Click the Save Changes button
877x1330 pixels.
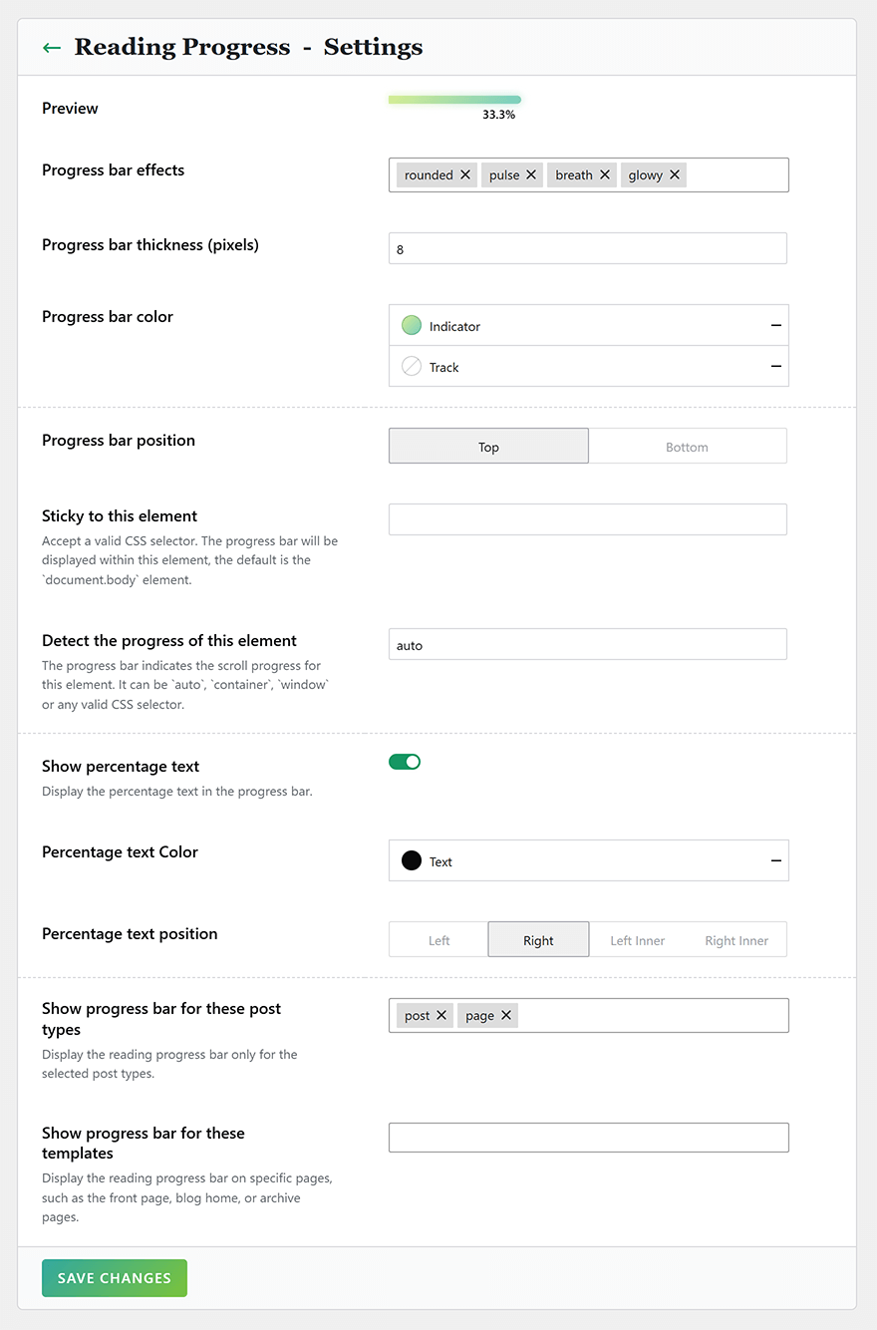click(x=115, y=1278)
